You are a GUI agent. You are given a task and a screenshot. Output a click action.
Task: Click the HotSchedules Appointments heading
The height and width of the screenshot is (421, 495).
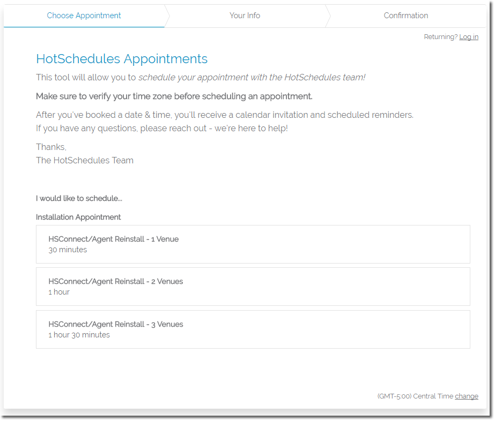click(122, 59)
